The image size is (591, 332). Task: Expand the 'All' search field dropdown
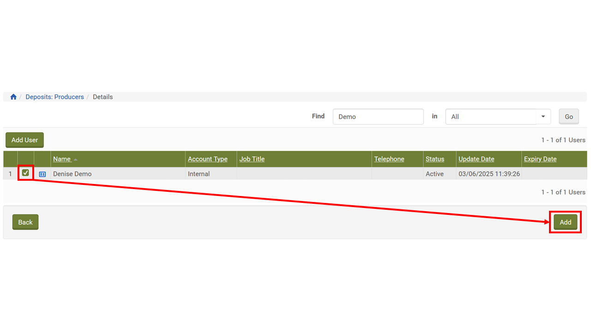pyautogui.click(x=543, y=117)
